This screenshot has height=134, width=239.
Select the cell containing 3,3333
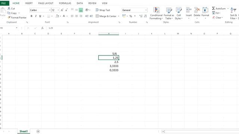(x=109, y=66)
